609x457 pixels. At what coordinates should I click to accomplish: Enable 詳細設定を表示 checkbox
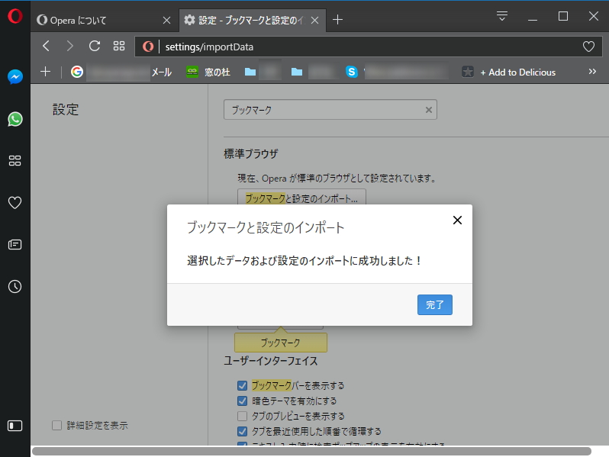click(56, 426)
